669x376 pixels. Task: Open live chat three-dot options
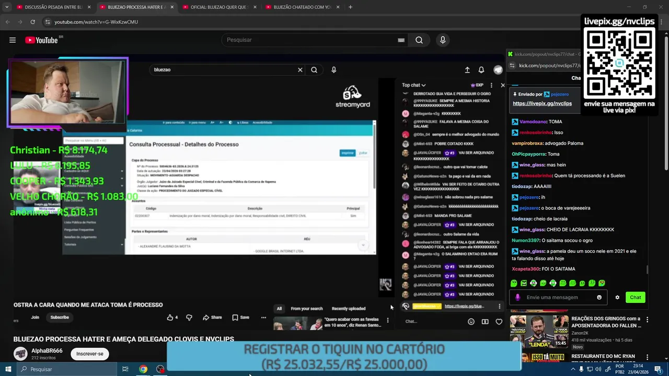(491, 85)
